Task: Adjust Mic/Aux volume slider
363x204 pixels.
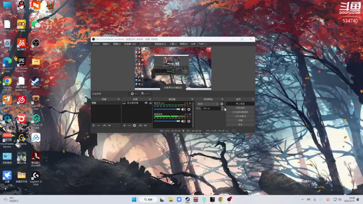Action: click(167, 109)
